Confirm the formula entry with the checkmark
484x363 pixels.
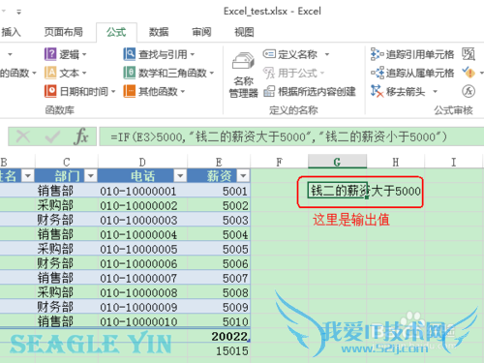pos(52,136)
